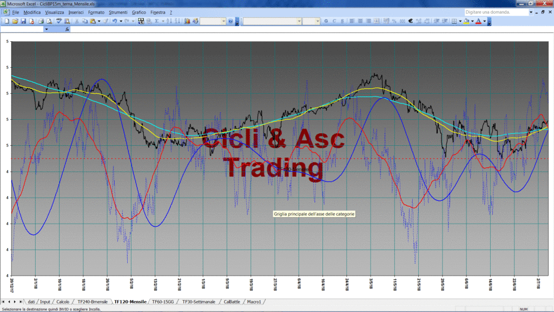Click the AutoSum sigma icon
The image size is (554, 312).
[x=157, y=21]
